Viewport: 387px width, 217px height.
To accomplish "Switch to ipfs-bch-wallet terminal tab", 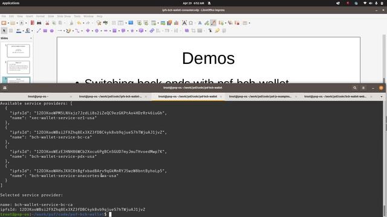I will 110,96.
